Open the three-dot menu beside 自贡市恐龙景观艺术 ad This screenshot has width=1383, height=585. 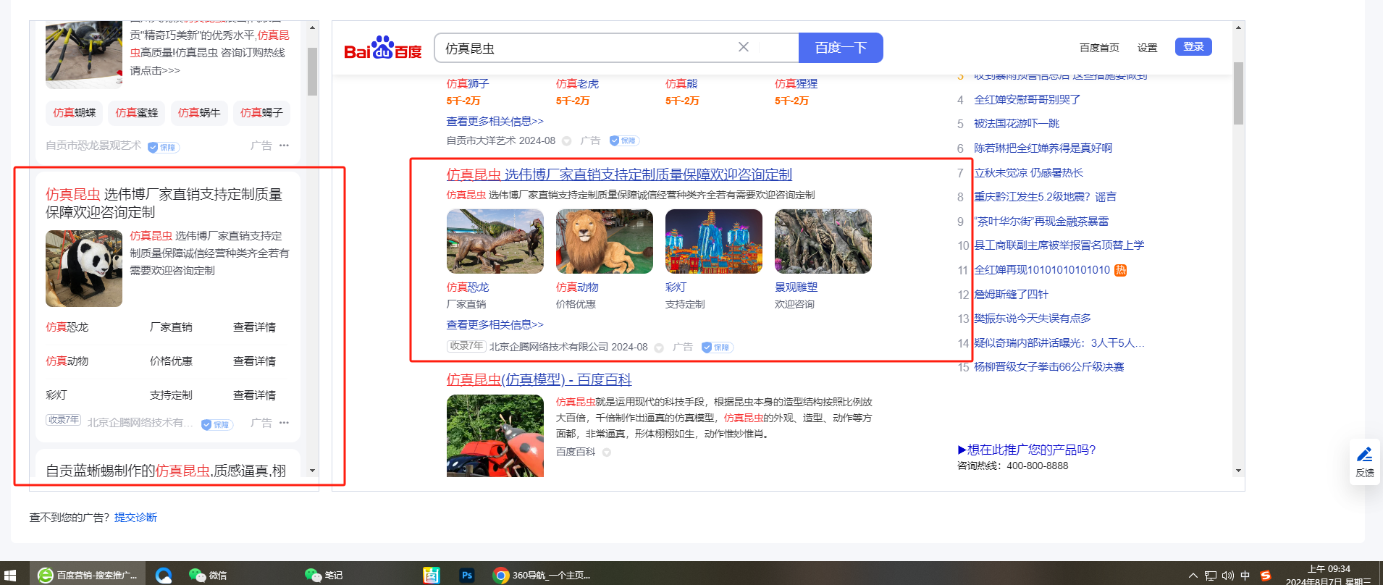point(284,146)
